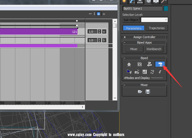The image size is (192, 138).
Task: Switch to Trajectories
Action: pyautogui.click(x=156, y=28)
